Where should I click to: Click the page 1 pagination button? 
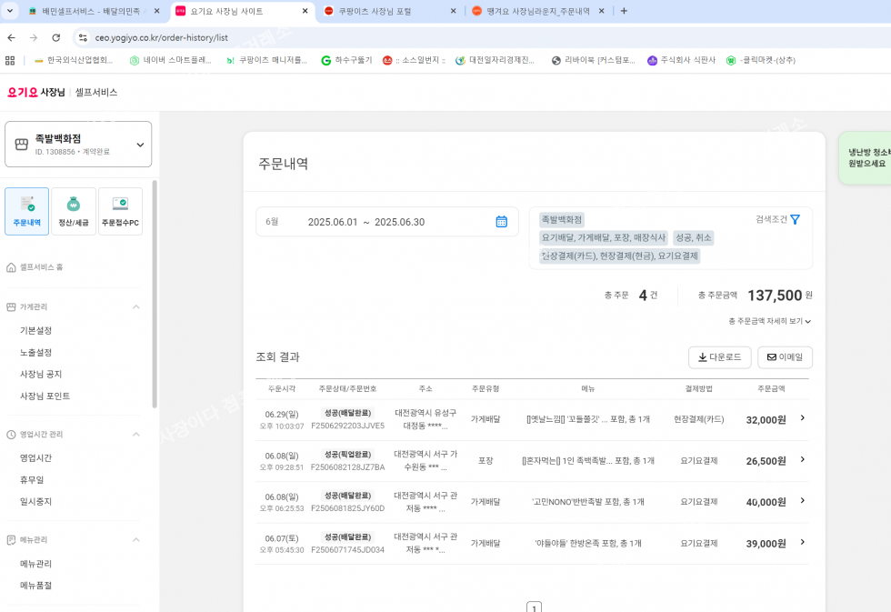click(535, 607)
